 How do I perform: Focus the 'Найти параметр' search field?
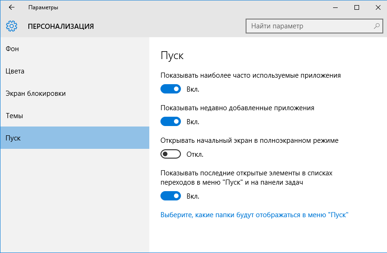[314, 26]
